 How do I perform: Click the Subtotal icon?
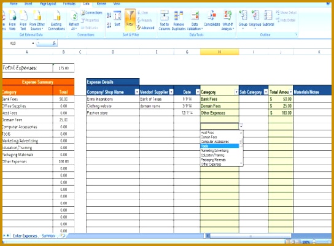(268, 18)
